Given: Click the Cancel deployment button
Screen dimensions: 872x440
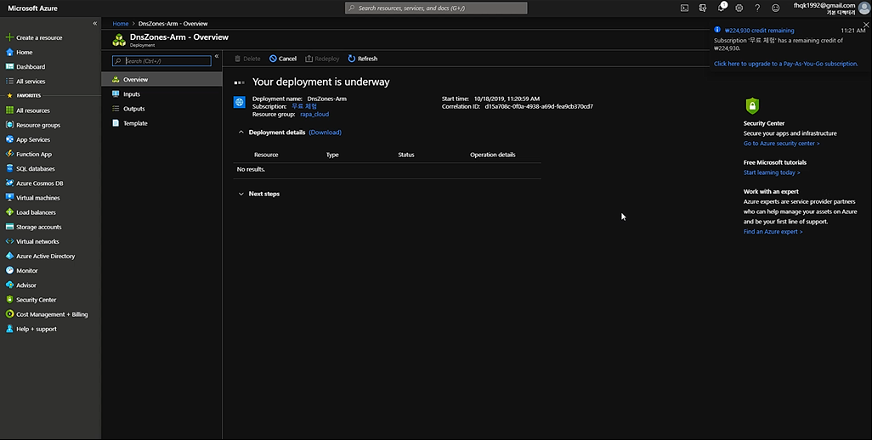Looking at the screenshot, I should [283, 59].
